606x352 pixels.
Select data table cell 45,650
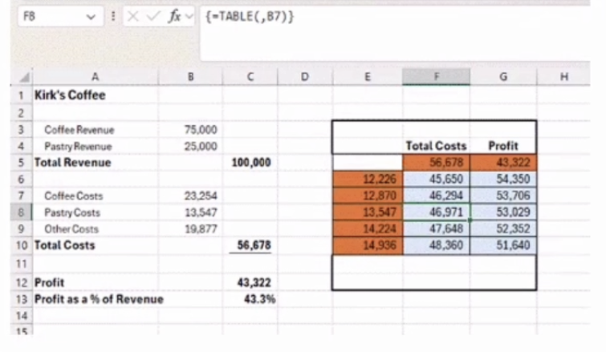[x=437, y=179]
